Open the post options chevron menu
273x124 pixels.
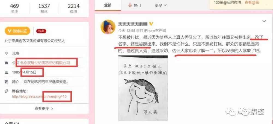tap(264, 21)
